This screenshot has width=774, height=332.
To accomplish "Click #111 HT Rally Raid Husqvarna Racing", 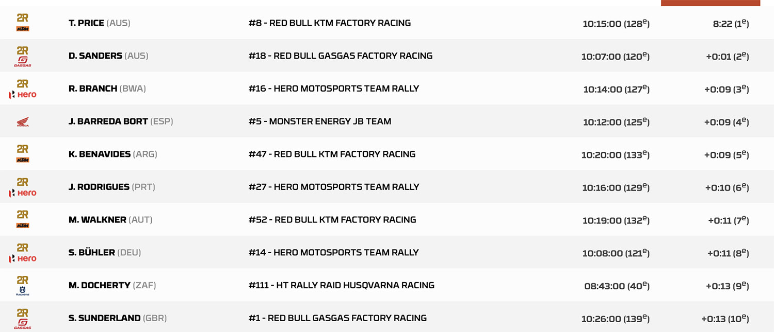I will [341, 286].
